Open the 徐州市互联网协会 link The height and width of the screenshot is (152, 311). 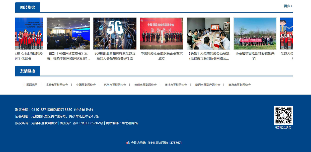tap(145, 85)
